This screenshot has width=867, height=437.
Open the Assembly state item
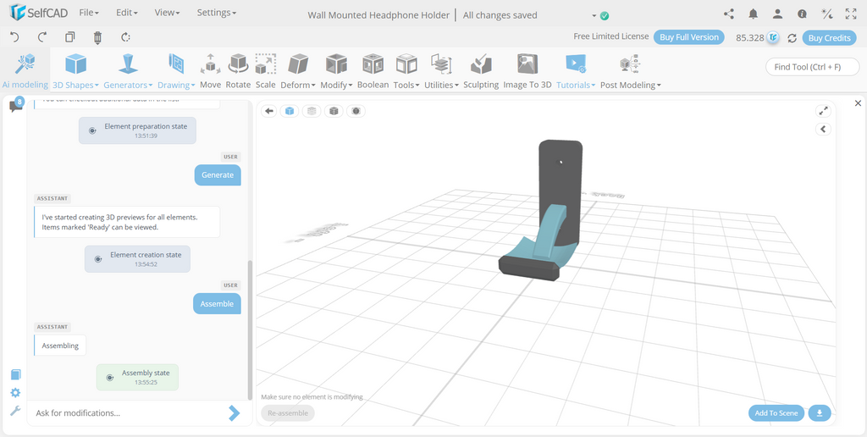[x=138, y=377]
